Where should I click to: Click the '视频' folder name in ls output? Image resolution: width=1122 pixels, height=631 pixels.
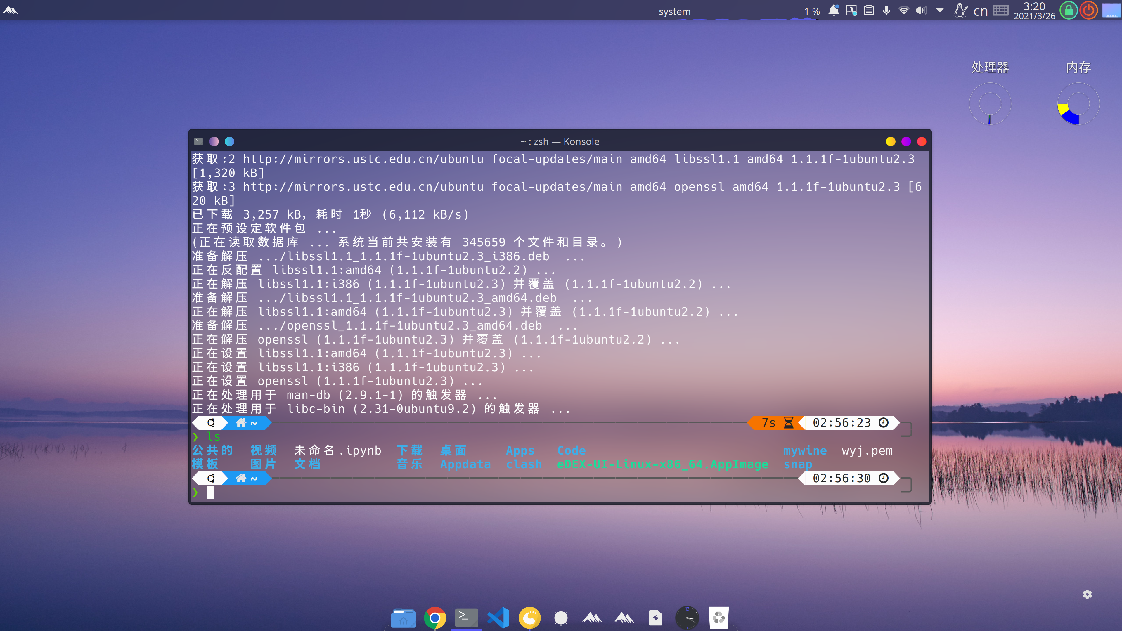(264, 450)
